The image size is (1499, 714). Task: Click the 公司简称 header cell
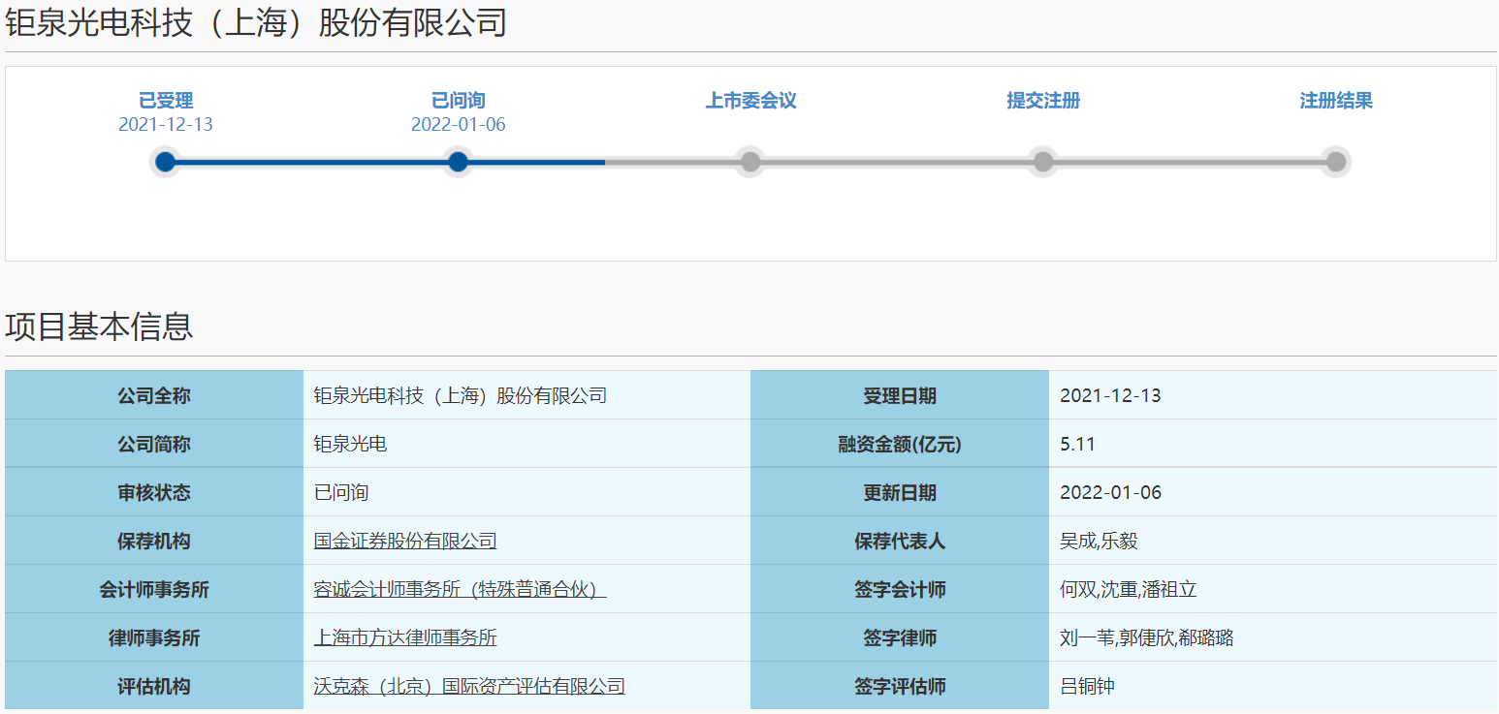coord(154,444)
